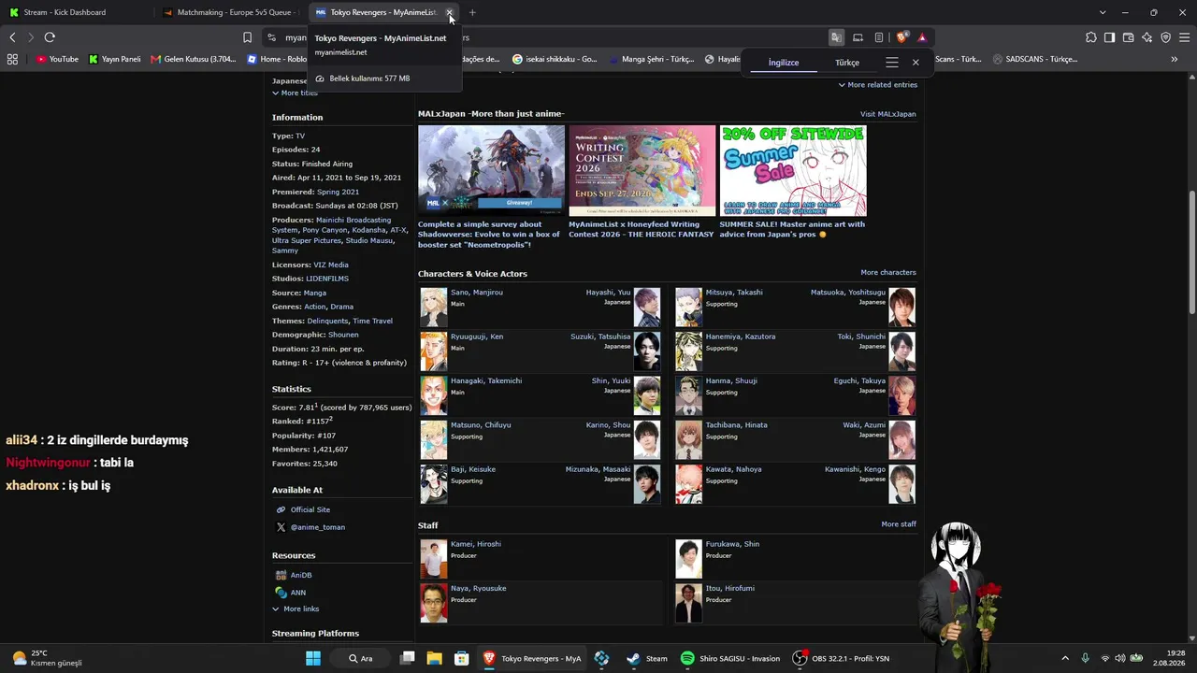Viewport: 1197px width, 673px height.
Task: Reload the page with the refresh icon
Action: (50, 37)
